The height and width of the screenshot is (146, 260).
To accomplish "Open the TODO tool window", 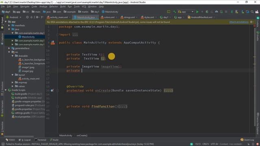I will point(10,140).
